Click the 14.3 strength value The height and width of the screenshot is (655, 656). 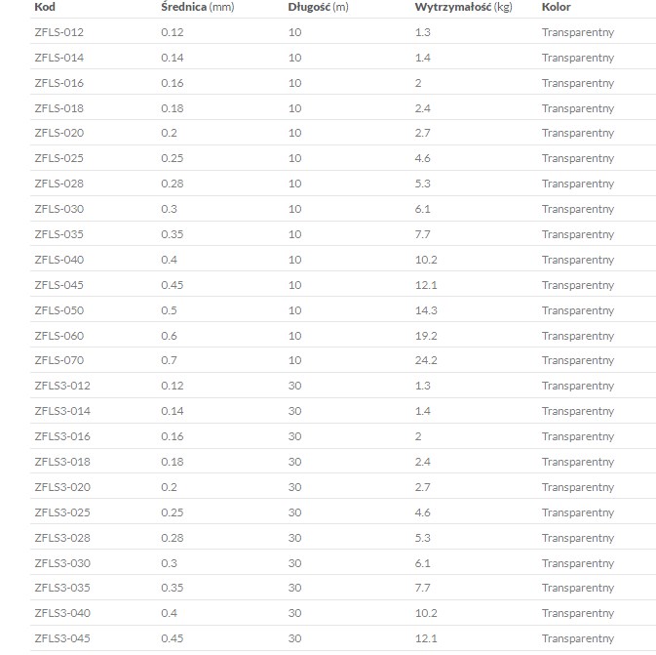(426, 310)
